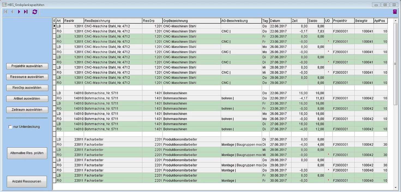Click the first record navigation icon

pyautogui.click(x=6, y=12)
